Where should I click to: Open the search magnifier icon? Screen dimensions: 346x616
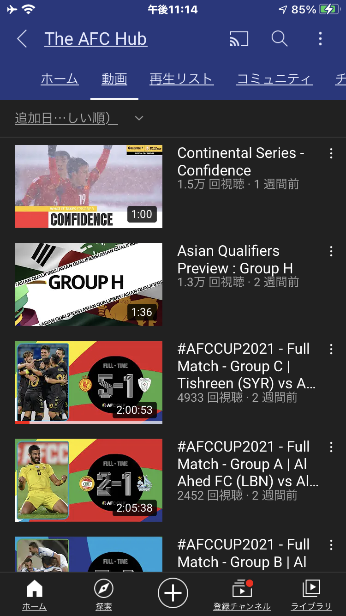(280, 39)
